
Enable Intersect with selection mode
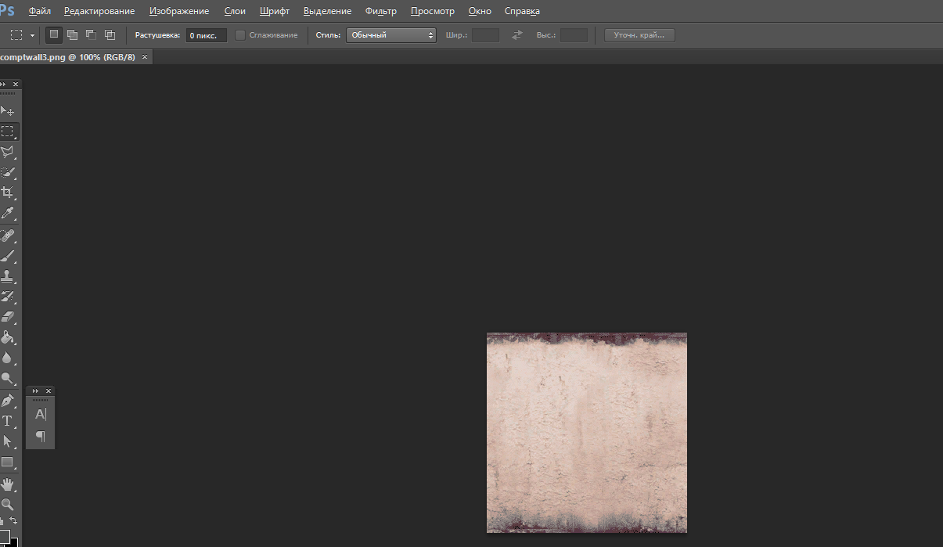pos(110,35)
